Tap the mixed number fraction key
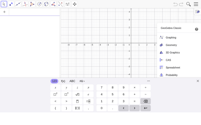201x125 pixels. click(88, 101)
